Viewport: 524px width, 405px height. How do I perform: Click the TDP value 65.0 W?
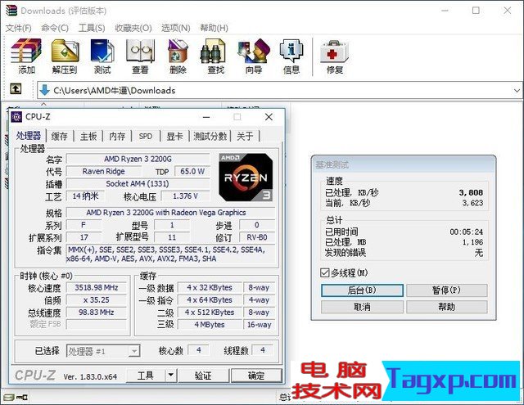coord(192,171)
